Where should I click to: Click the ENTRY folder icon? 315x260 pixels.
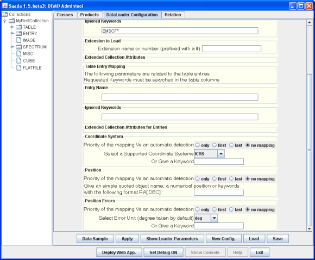pyautogui.click(x=18, y=33)
